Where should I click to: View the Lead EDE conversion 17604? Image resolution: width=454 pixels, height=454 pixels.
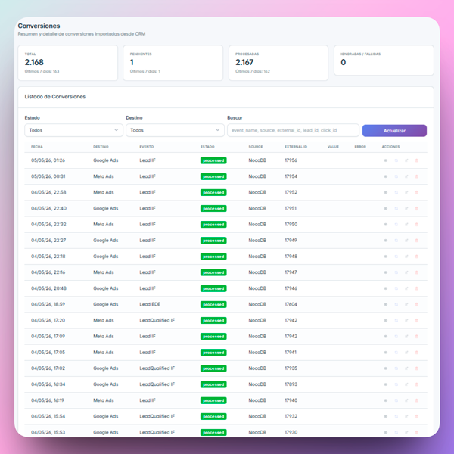click(385, 304)
